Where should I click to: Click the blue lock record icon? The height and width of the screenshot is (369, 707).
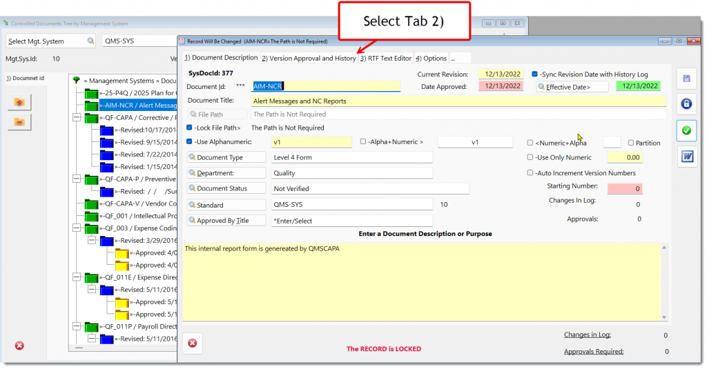686,104
